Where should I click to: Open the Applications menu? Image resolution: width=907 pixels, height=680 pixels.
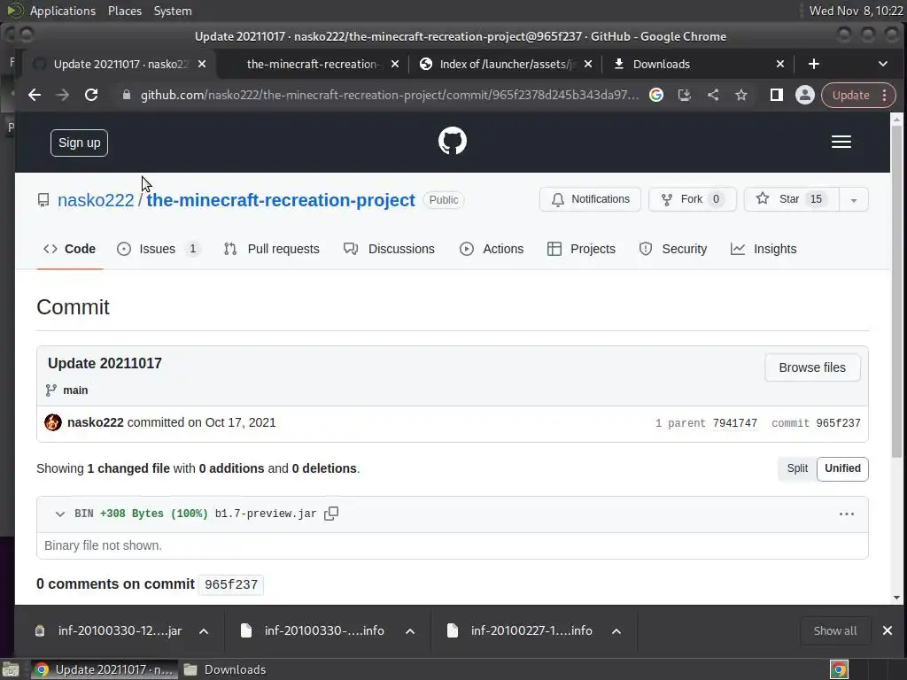point(63,11)
